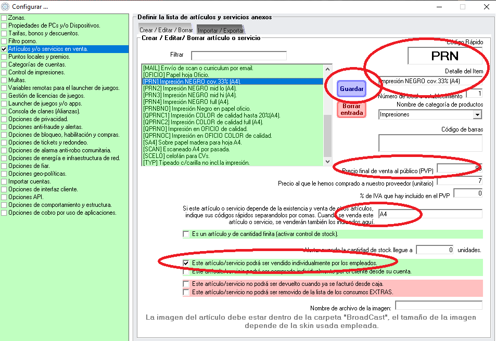Select the [QPRNO] Impresión en OFICIO de calidad entry

click(232, 129)
